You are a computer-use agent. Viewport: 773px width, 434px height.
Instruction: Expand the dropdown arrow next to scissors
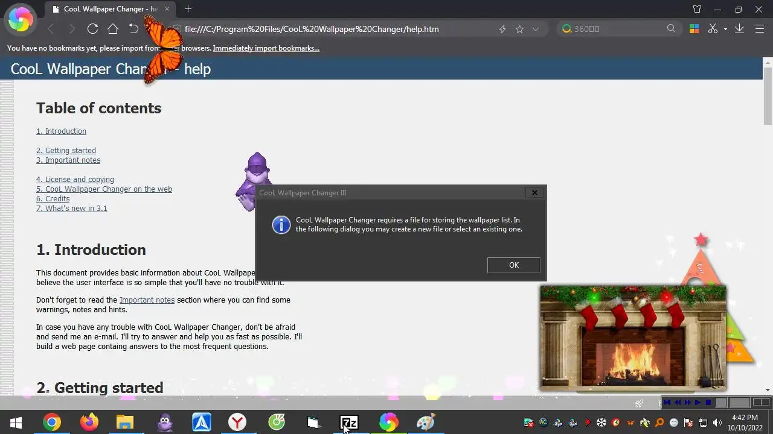coord(725,29)
